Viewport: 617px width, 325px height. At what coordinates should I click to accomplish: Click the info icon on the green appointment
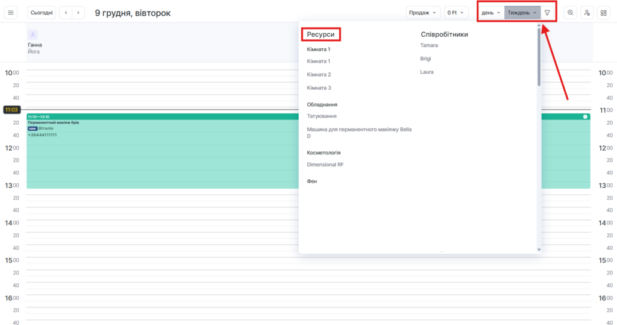click(x=584, y=116)
